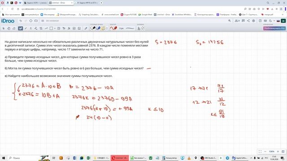The height and width of the screenshot is (161, 287).
Task: Zoom out the canvas with minus
Action: [265, 152]
